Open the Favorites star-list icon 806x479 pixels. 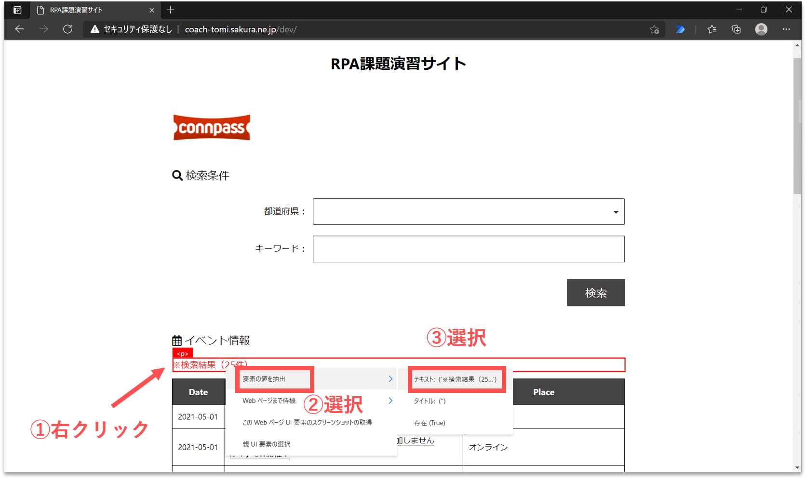[x=712, y=29]
